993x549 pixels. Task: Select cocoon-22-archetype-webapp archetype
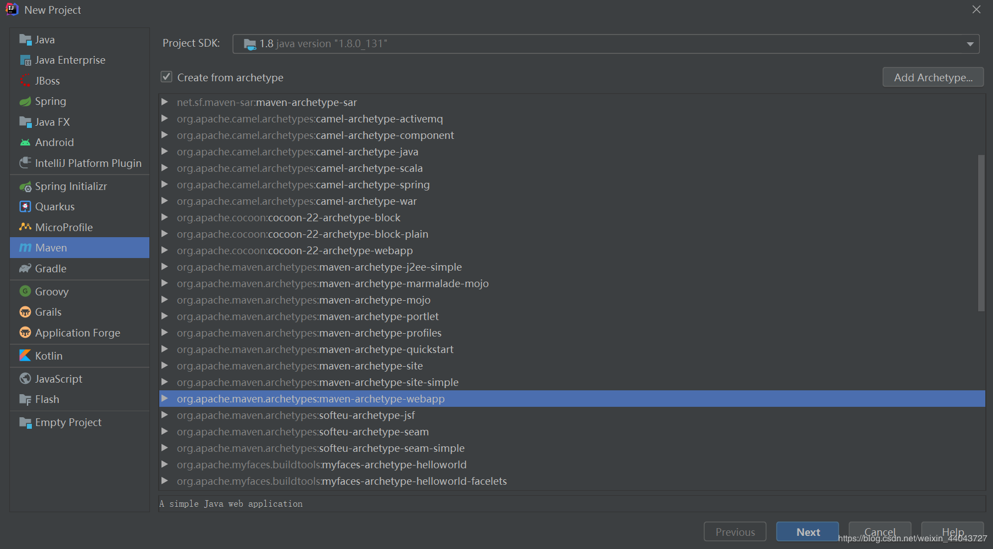click(x=572, y=250)
